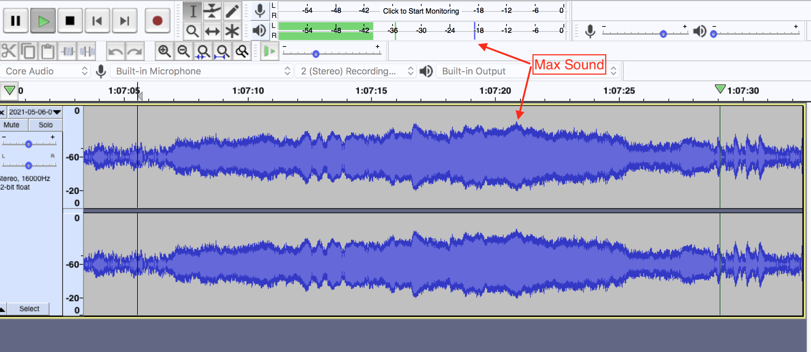Zoom out on the waveform
811x352 pixels.
(x=184, y=51)
